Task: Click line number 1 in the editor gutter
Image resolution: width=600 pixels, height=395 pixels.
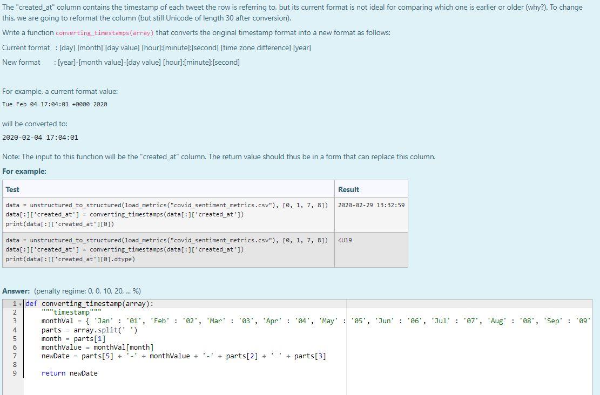Action: pyautogui.click(x=15, y=303)
